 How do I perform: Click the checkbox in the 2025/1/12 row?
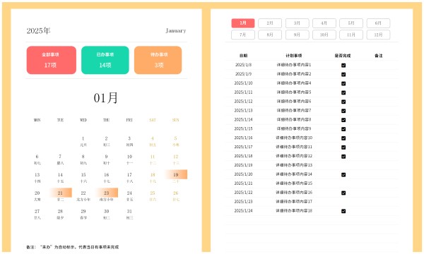coord(343,102)
